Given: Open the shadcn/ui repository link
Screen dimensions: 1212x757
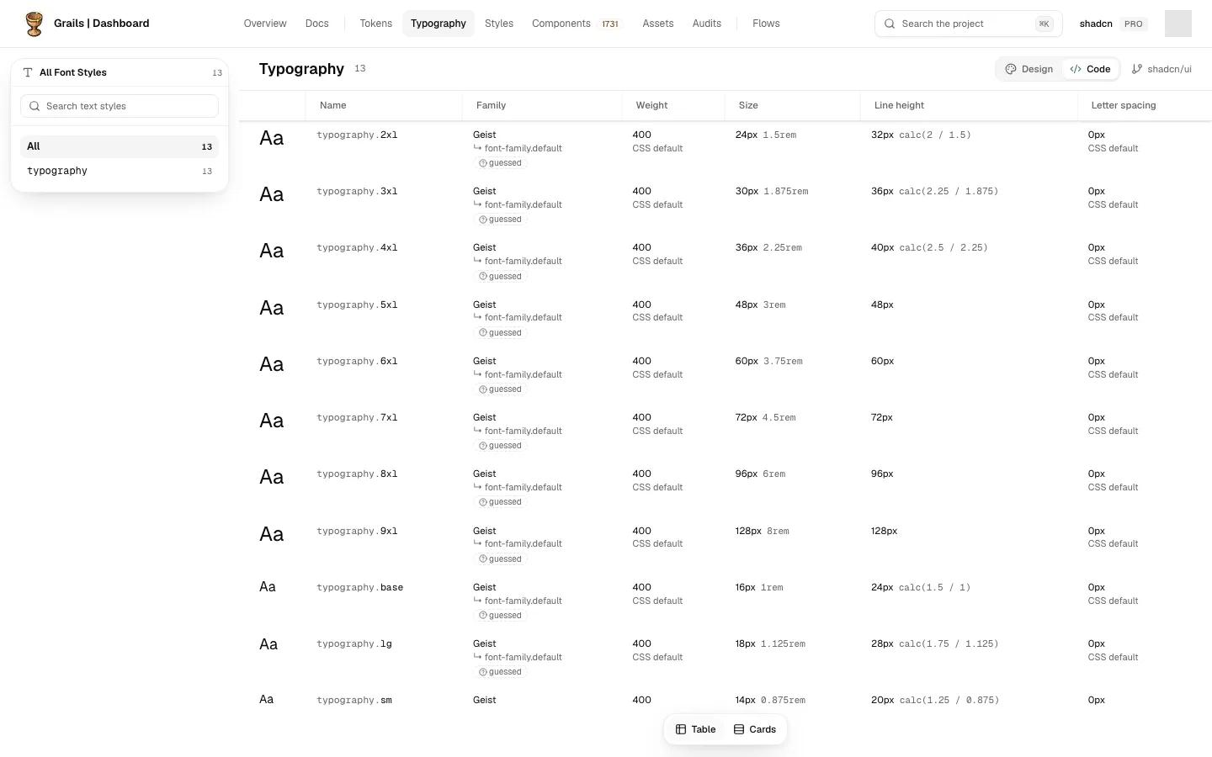Looking at the screenshot, I should [x=1161, y=69].
